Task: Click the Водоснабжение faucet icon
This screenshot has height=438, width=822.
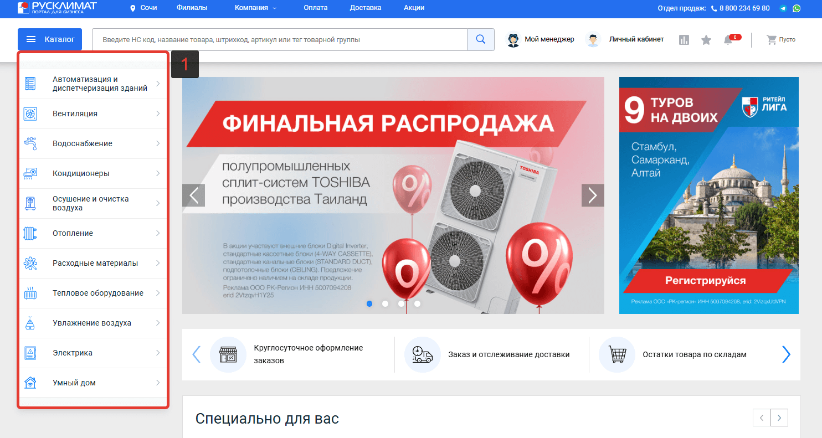Action: [30, 143]
